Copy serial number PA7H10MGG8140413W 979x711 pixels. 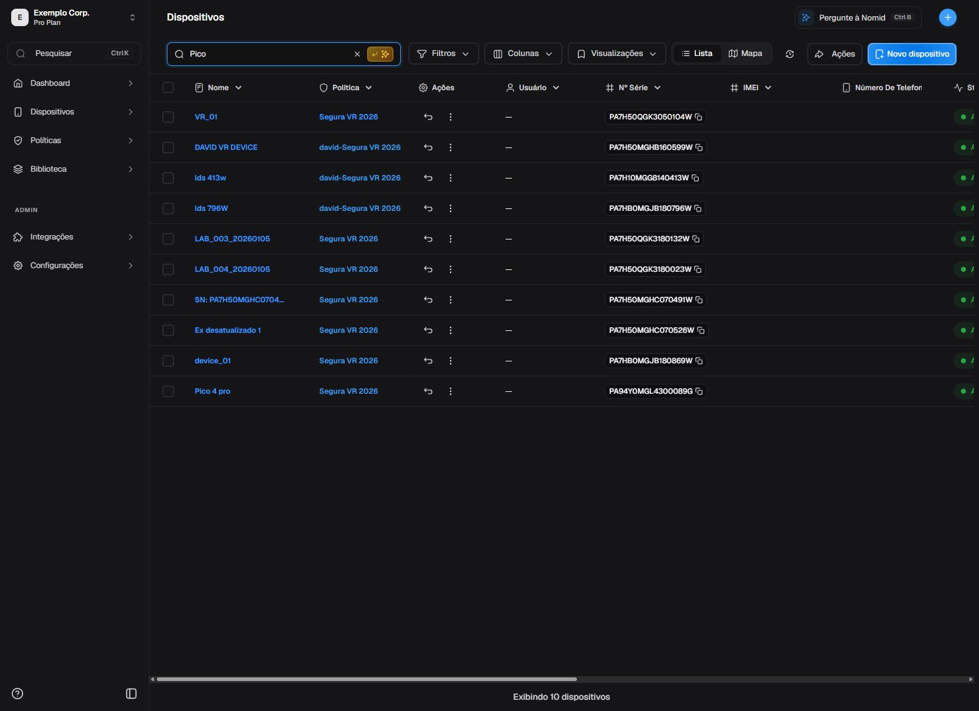[695, 178]
